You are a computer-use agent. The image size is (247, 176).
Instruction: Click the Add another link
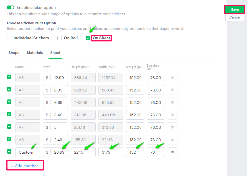pyautogui.click(x=25, y=166)
